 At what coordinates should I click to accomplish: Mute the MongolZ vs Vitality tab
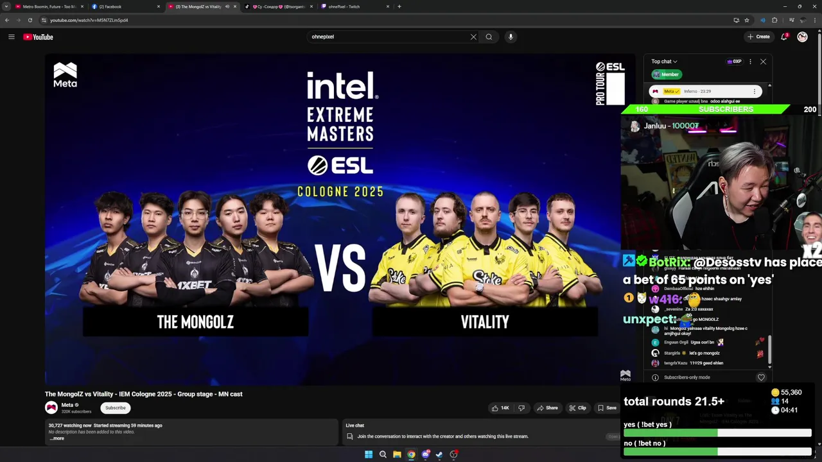tap(227, 6)
